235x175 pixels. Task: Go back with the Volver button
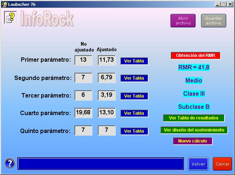198,164
